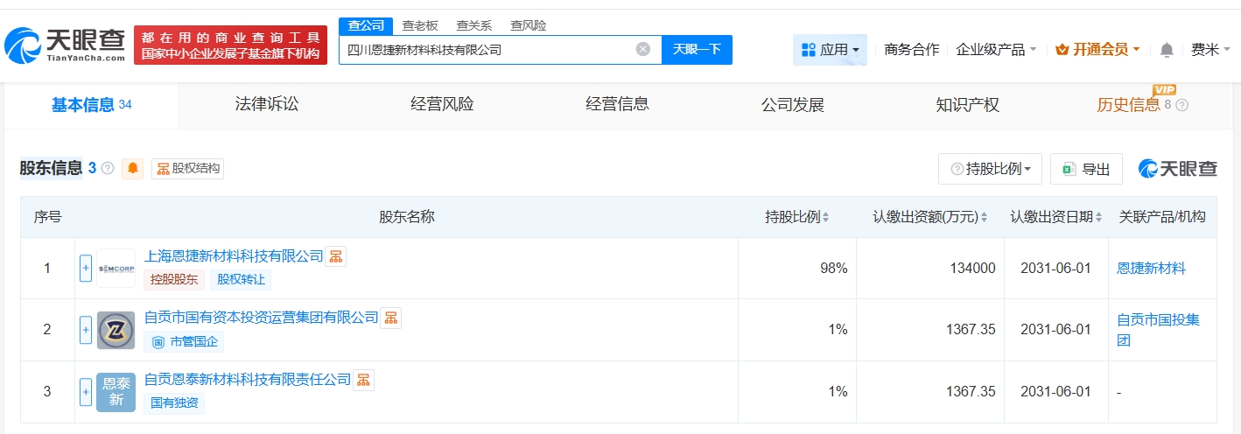Toggle the orange shareholder alert bell

coord(133,168)
